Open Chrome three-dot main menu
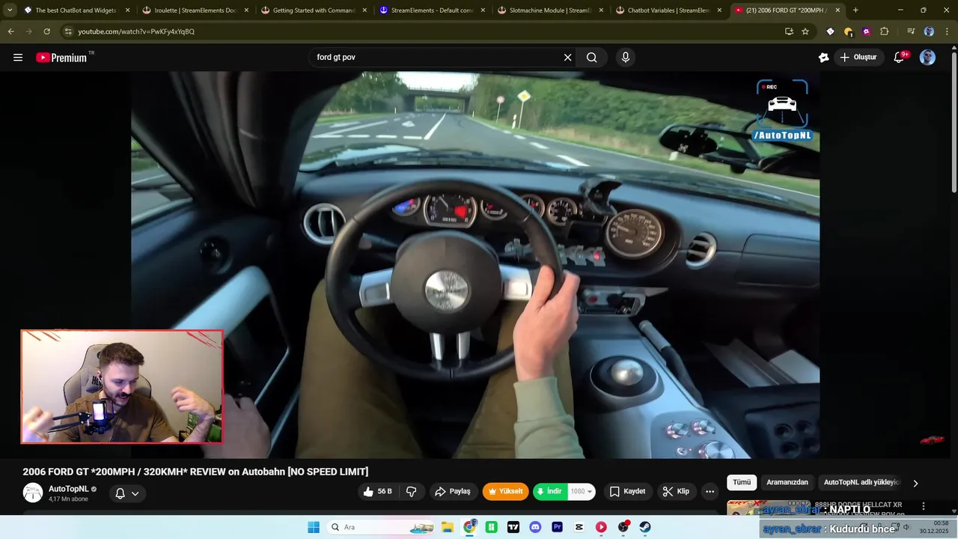This screenshot has height=539, width=958. (x=947, y=31)
